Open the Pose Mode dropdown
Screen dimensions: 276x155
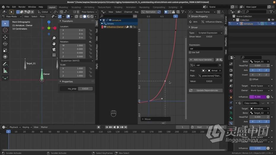point(12,16)
